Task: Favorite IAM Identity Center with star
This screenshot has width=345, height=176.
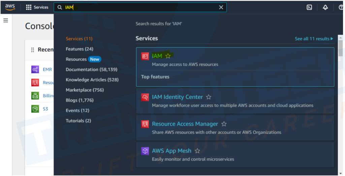Action: point(209,97)
